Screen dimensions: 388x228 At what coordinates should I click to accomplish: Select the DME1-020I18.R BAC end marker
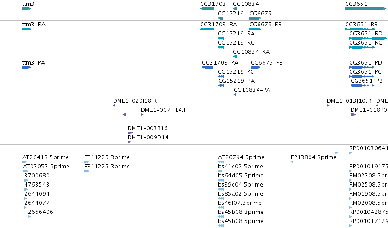[114, 106]
